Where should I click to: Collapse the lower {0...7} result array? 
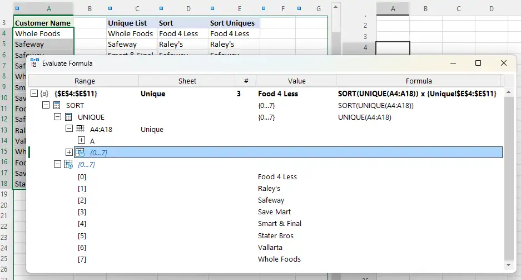pyautogui.click(x=57, y=164)
